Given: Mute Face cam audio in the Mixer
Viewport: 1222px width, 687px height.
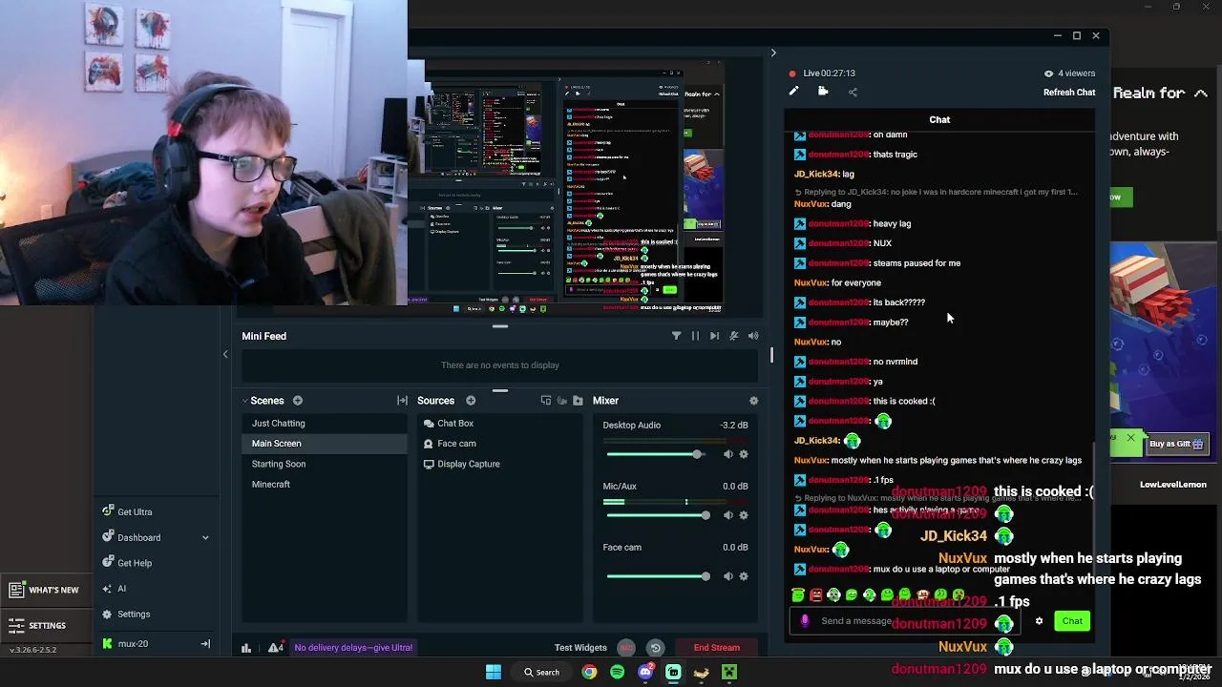Looking at the screenshot, I should 727,576.
